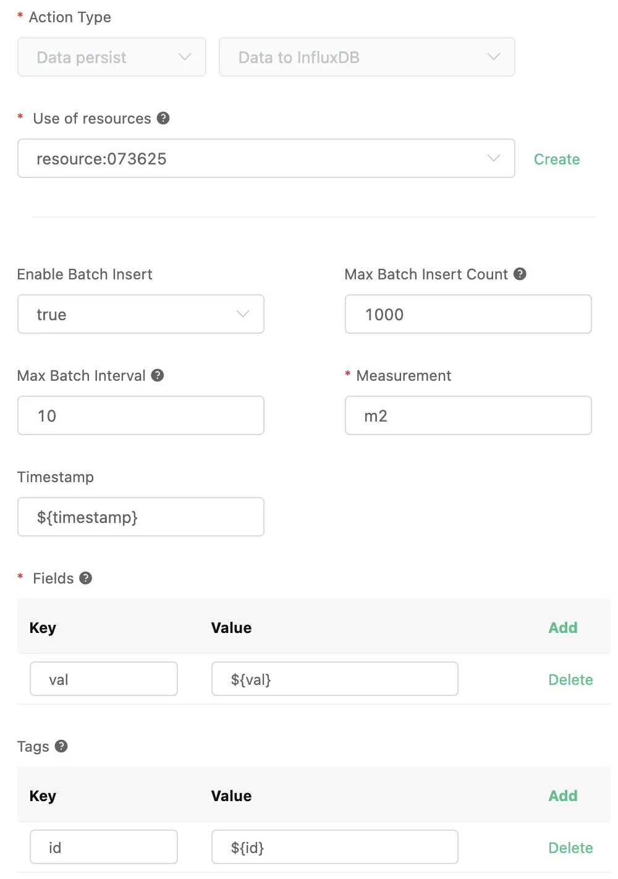Click help icon beside Use of resources

[x=163, y=118]
